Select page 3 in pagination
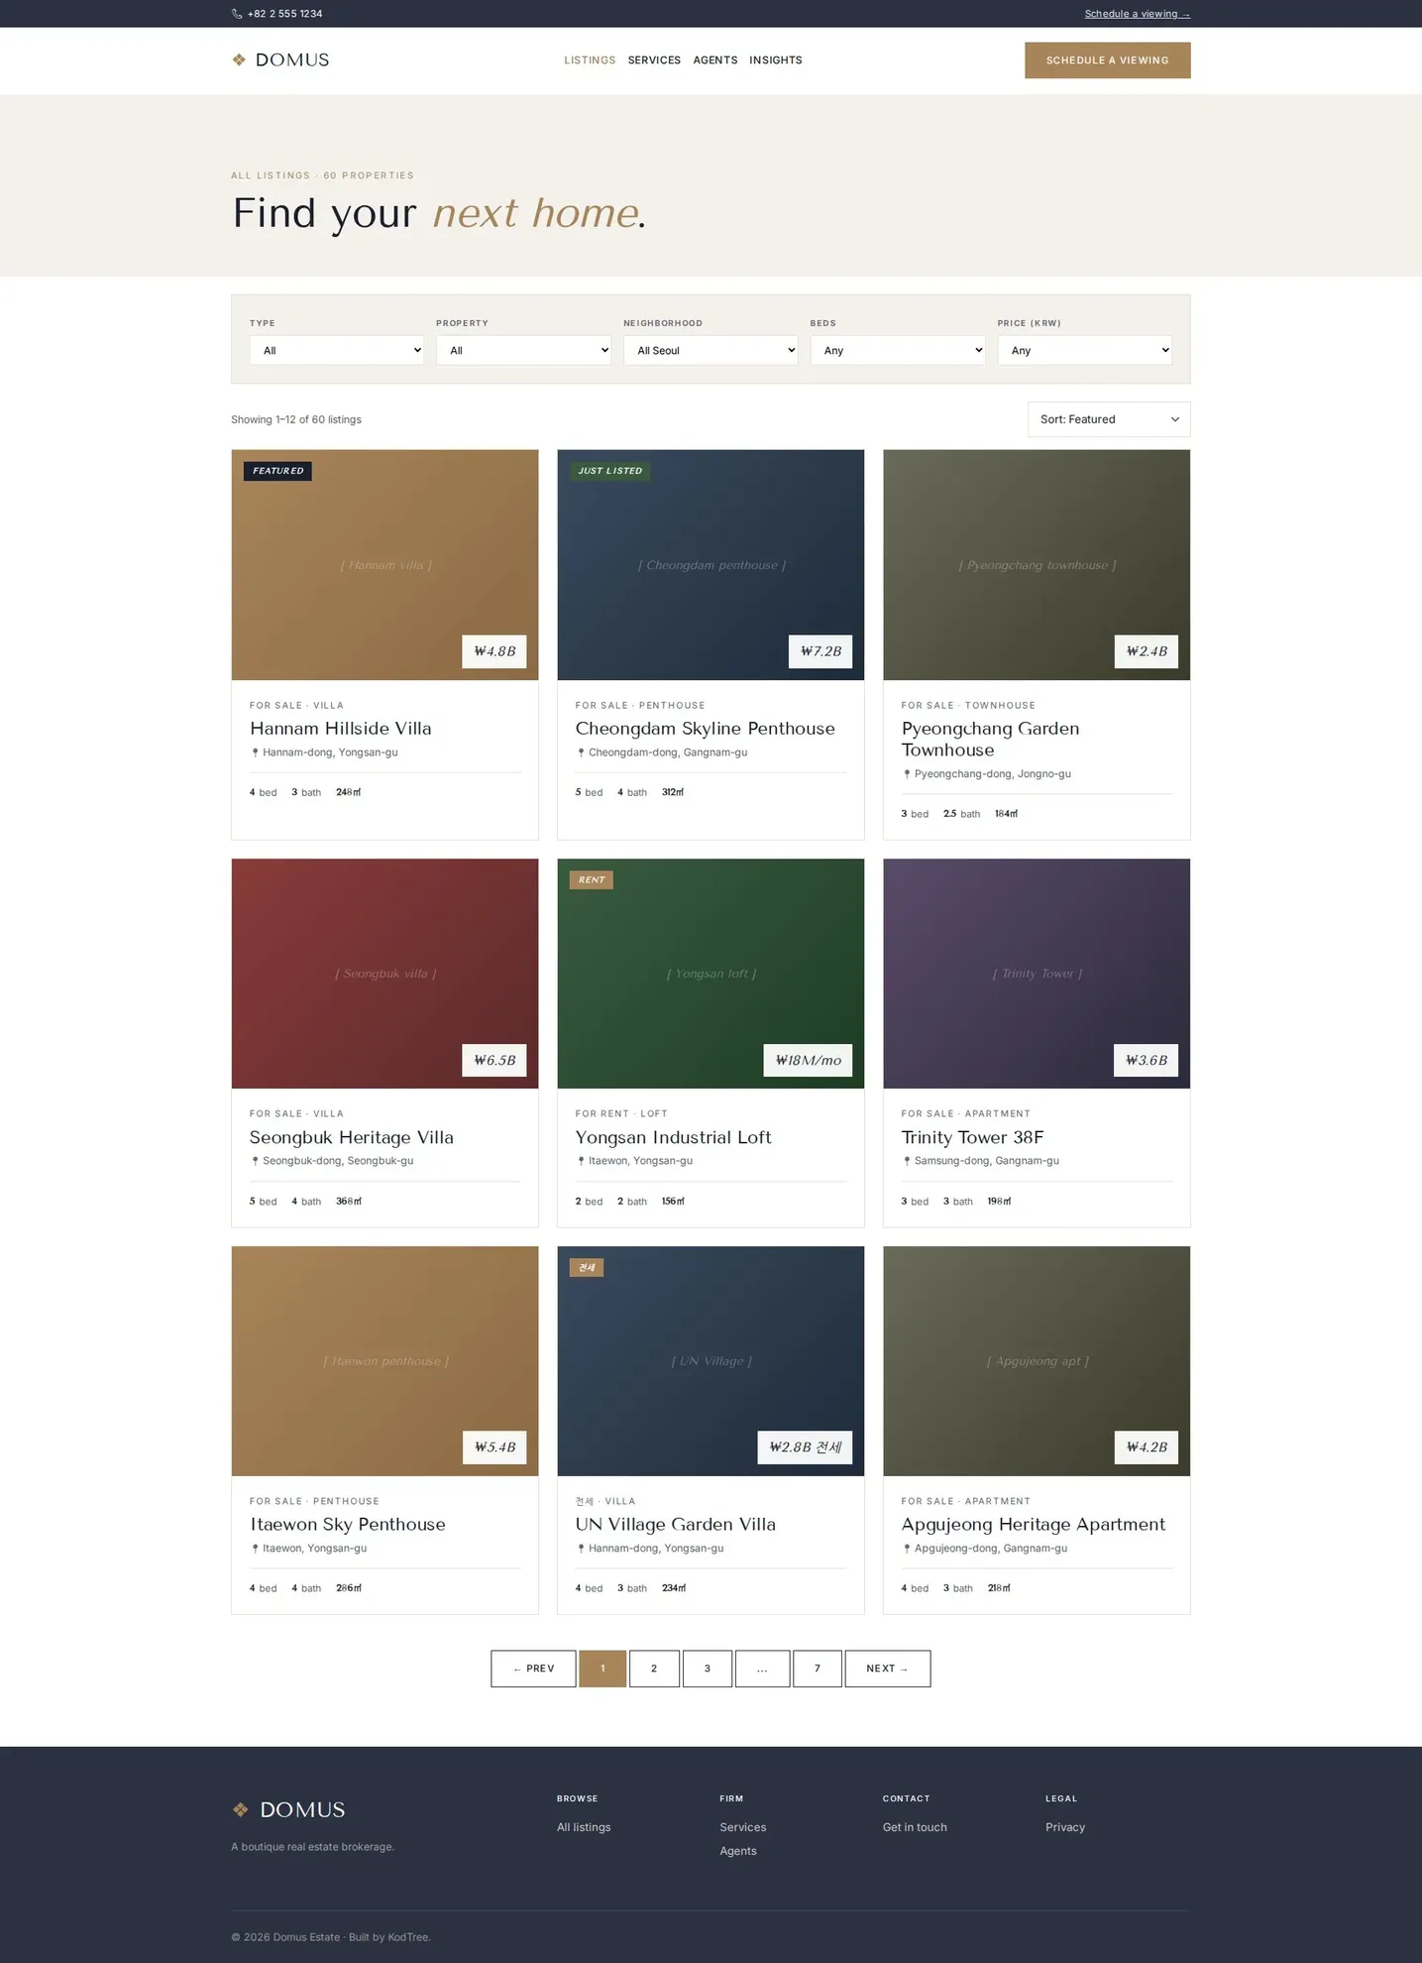This screenshot has width=1422, height=1963. click(708, 1669)
